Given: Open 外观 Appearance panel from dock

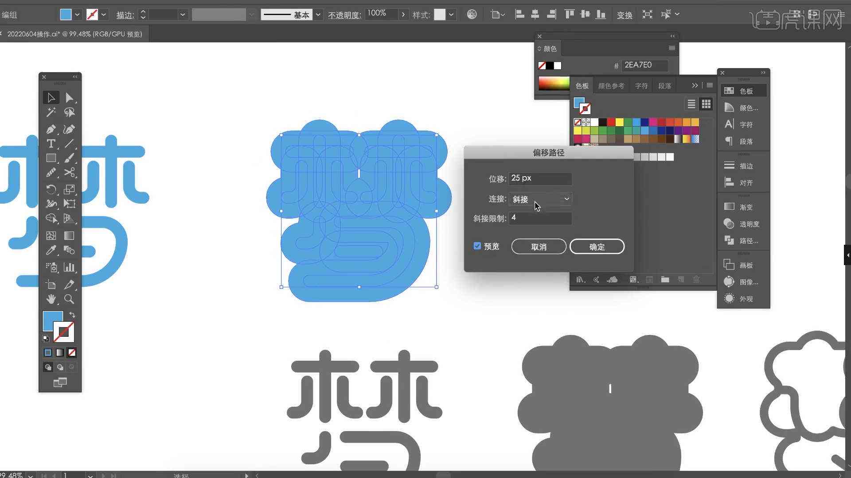Looking at the screenshot, I should tap(744, 298).
